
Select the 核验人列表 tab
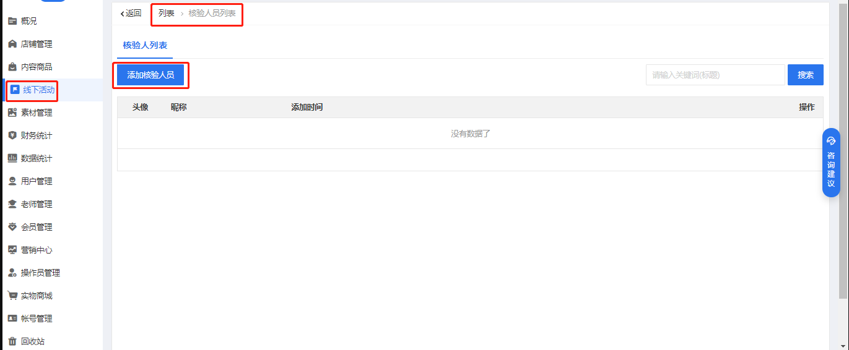[145, 45]
